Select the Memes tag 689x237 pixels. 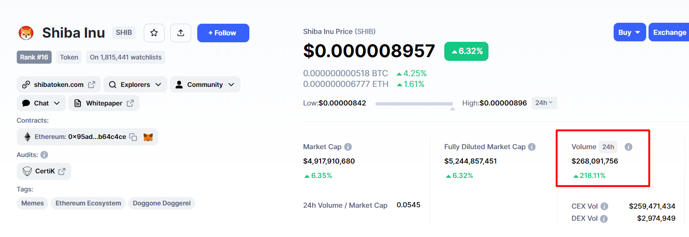(x=33, y=203)
